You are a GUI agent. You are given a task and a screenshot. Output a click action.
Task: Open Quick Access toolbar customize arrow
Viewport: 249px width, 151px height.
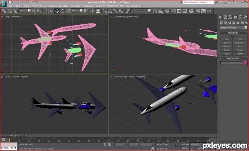(x=36, y=2)
